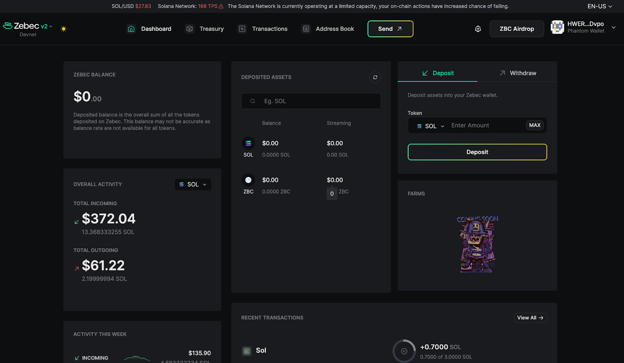Image resolution: width=624 pixels, height=363 pixels.
Task: Click the Dashboard home icon
Action: [x=131, y=29]
